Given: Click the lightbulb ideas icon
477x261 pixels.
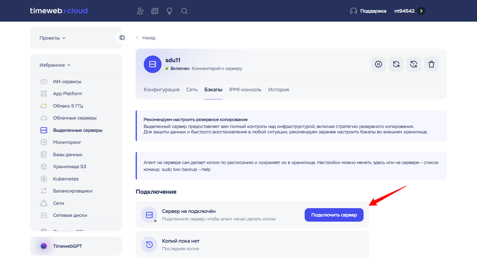Looking at the screenshot, I should [170, 11].
